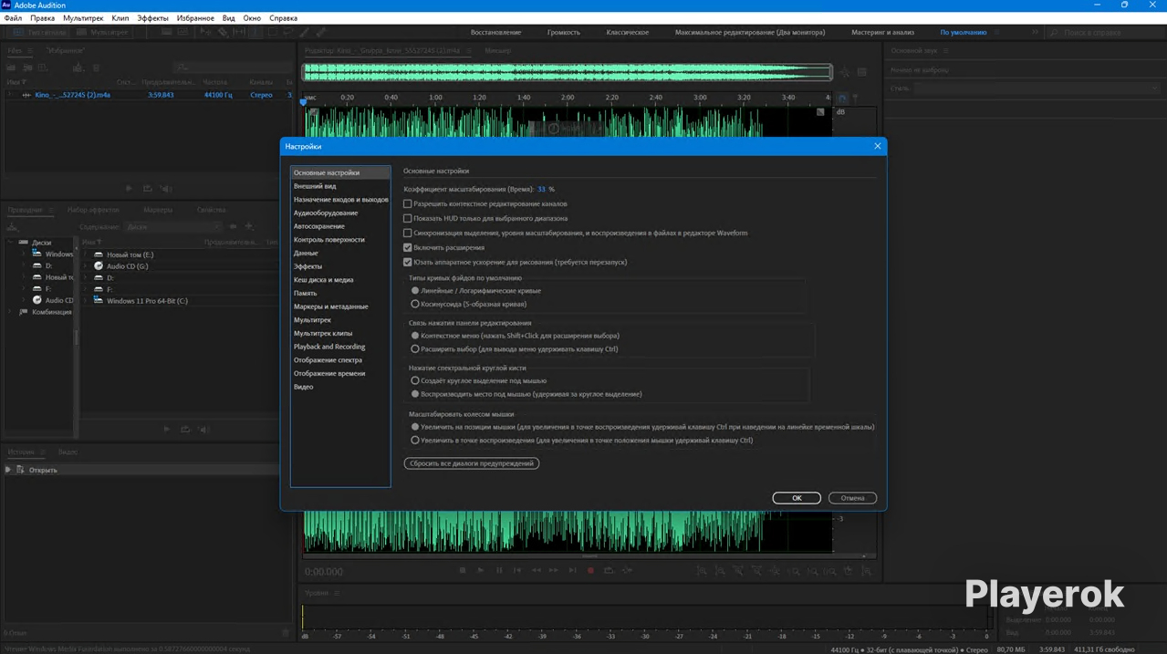
Task: Open the 'Содержание' drives dropdown
Action: click(x=172, y=226)
